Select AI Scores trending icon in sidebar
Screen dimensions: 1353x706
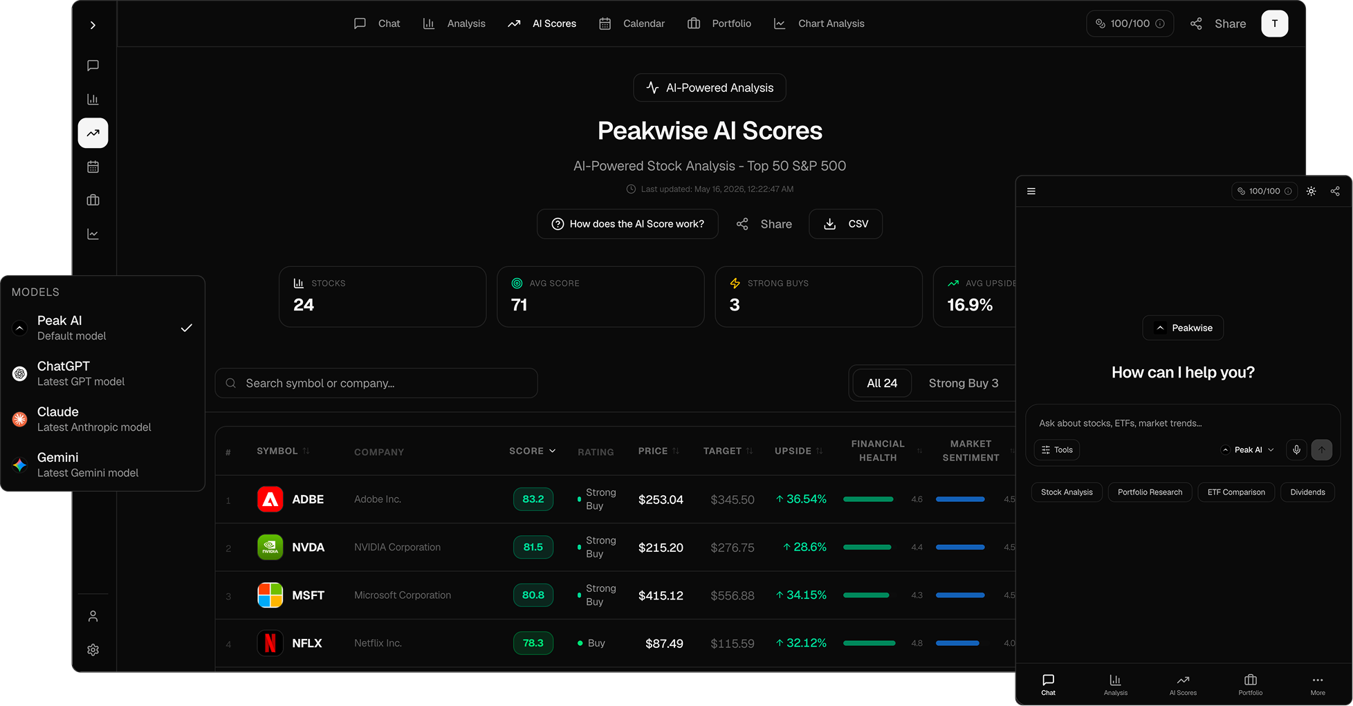point(93,133)
